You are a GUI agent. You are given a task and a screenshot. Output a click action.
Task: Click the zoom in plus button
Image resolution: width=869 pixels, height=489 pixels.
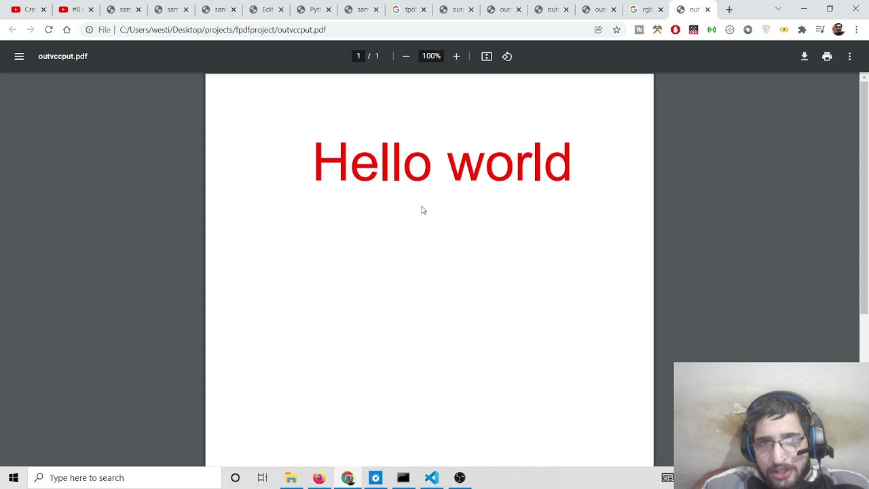click(x=456, y=56)
